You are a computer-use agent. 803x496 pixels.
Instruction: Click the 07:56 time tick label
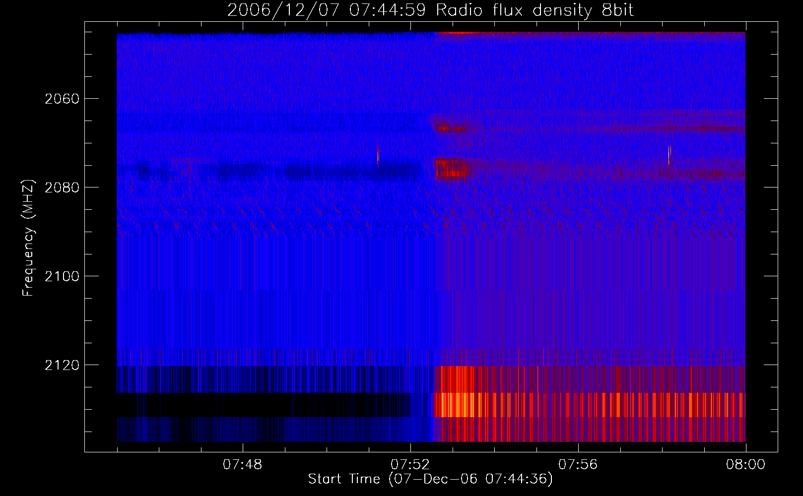click(578, 465)
